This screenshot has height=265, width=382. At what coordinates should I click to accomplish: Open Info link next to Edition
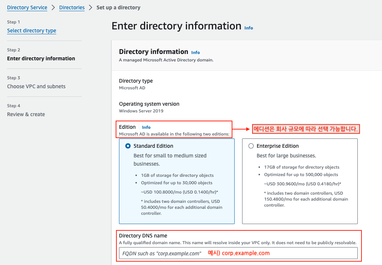146,127
